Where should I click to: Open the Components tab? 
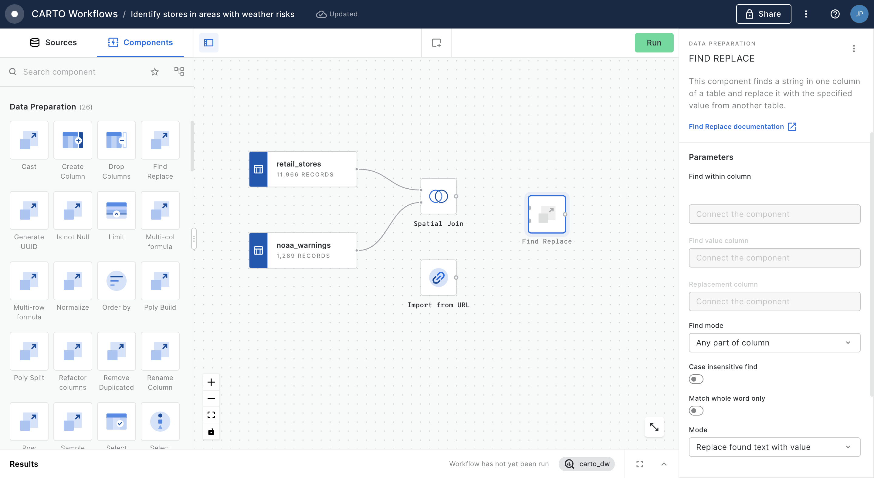(x=141, y=42)
